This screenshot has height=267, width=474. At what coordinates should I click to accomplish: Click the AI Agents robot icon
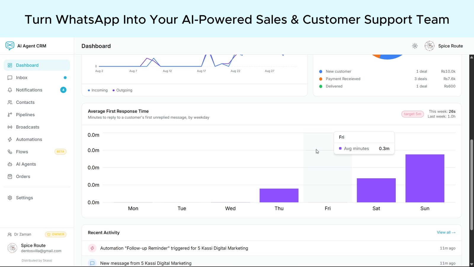click(10, 164)
